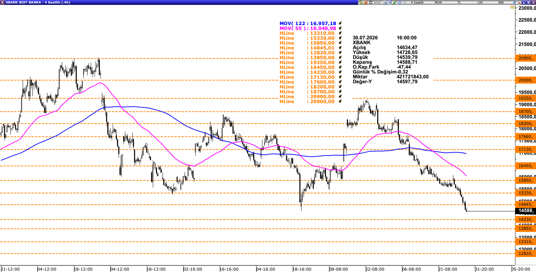The height and width of the screenshot is (272, 536).
Task: Toggle the MOV(122) indicator checkmark
Action: click(340, 23)
